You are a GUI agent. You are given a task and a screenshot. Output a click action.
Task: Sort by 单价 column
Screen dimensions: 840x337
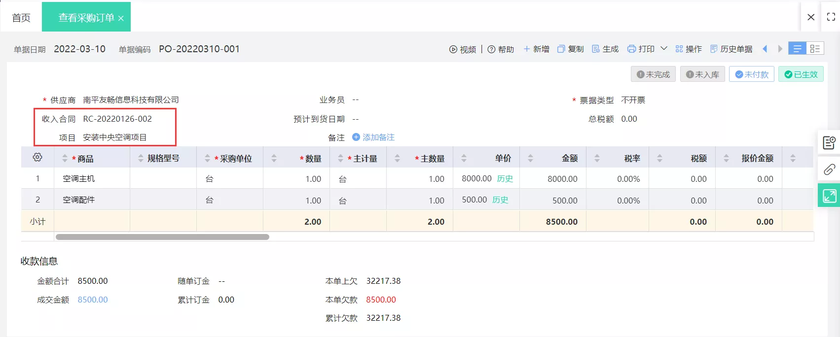[464, 158]
